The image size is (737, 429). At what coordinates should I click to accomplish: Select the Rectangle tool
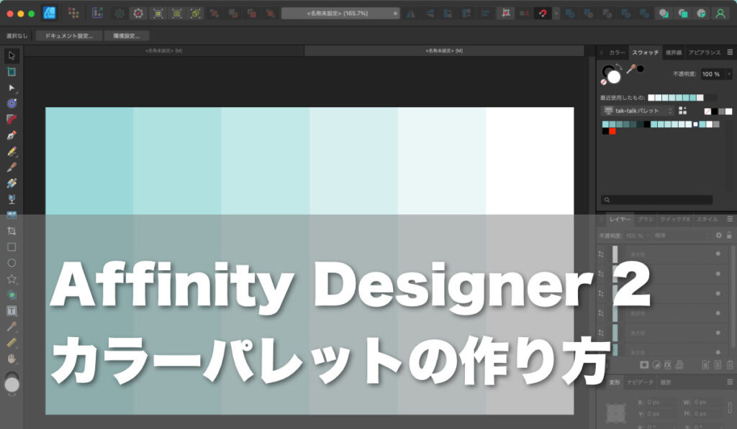coord(11,245)
